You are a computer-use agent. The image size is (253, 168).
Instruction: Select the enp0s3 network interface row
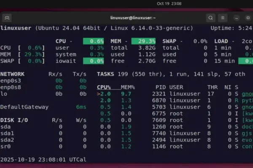43,81
